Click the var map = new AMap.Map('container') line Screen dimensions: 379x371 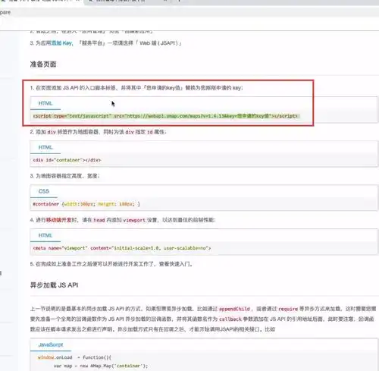click(101, 366)
